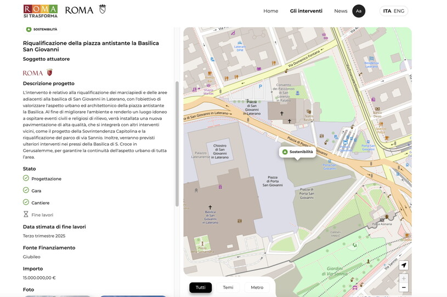Open the News section
Viewport: 447px width, 297px height.
tap(341, 11)
